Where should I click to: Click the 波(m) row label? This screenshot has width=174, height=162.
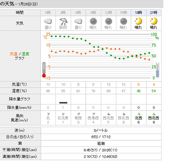(x=20, y=130)
